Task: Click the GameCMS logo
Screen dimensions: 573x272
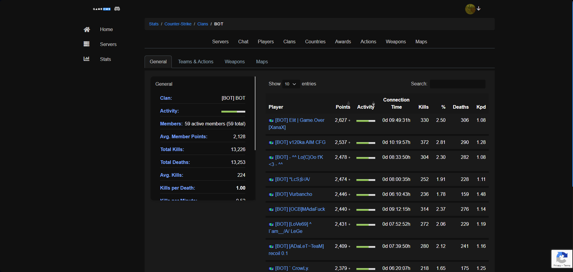Action: [x=102, y=9]
